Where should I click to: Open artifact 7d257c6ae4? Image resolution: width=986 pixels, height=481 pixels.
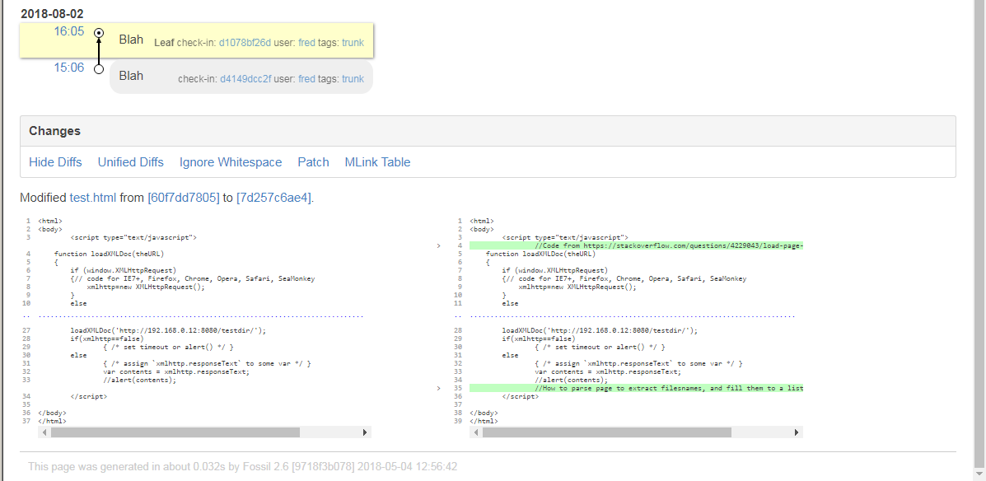273,198
